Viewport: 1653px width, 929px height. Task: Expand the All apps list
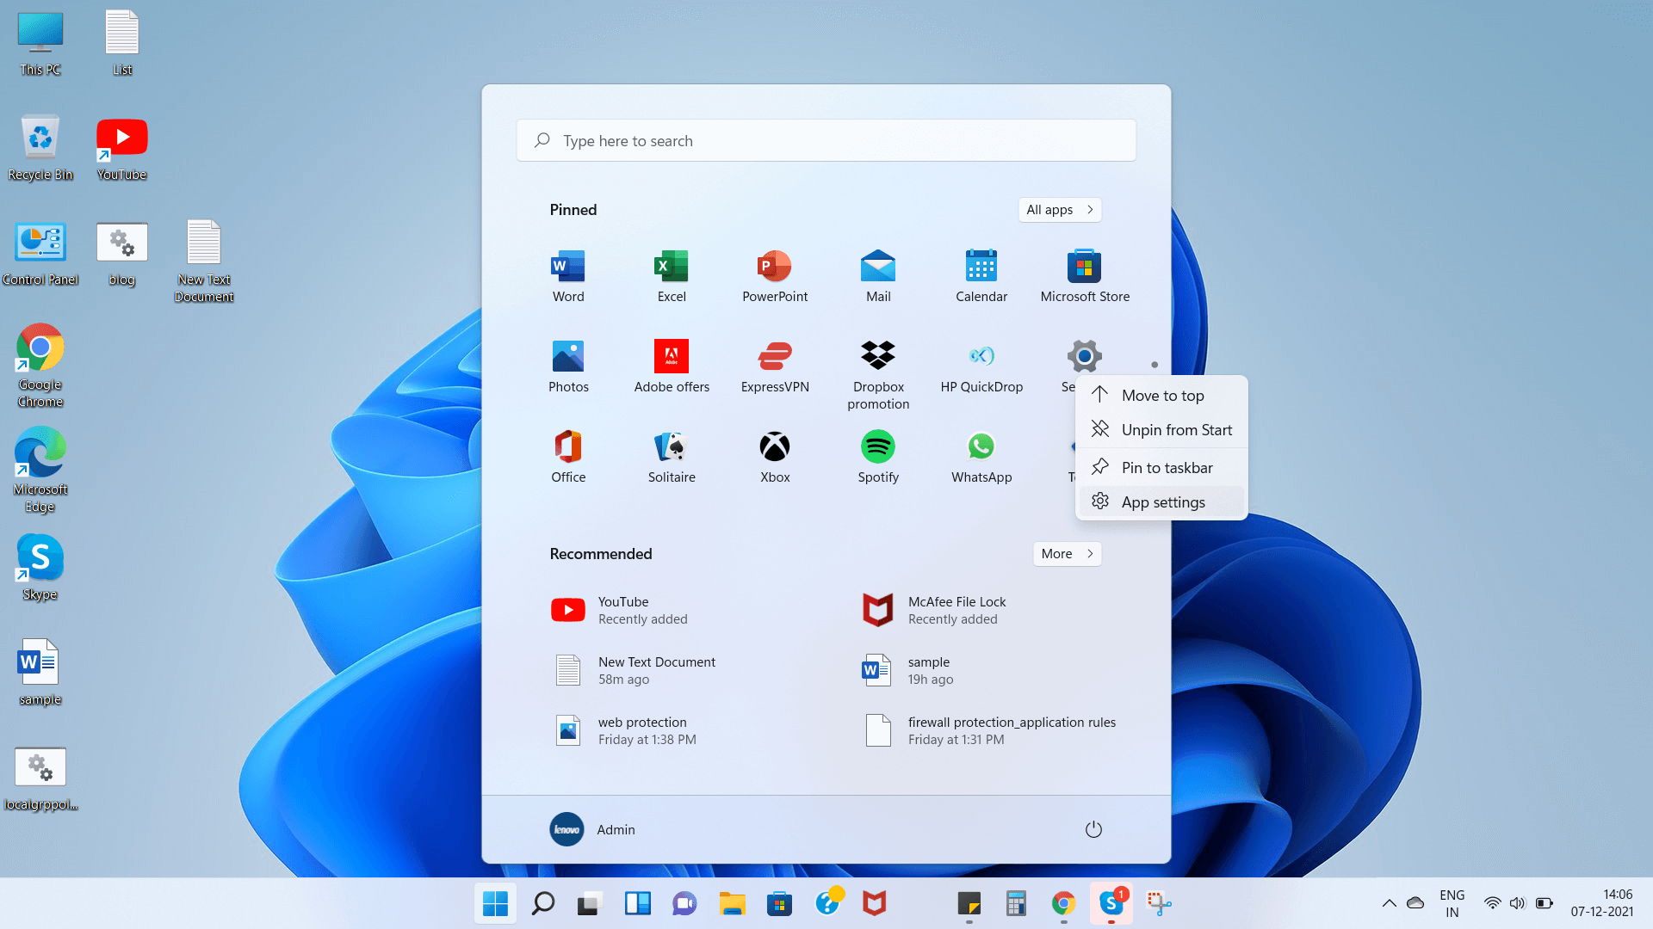[x=1059, y=210]
